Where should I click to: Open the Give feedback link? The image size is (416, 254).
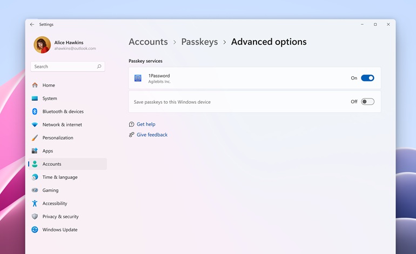[x=152, y=135]
